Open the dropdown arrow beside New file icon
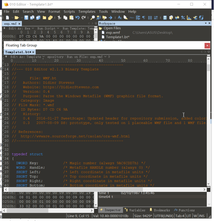214x221 pixels. [x=12, y=18]
